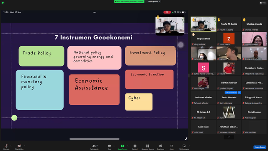Click Ask to Unmute for Savira Humaira

point(231,93)
